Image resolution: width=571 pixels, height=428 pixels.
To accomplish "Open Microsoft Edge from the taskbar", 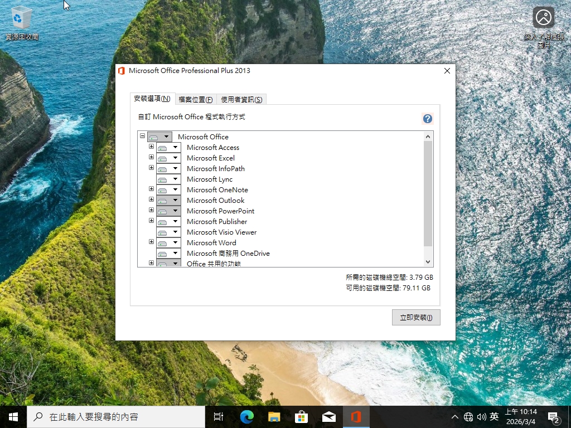I will tap(246, 417).
